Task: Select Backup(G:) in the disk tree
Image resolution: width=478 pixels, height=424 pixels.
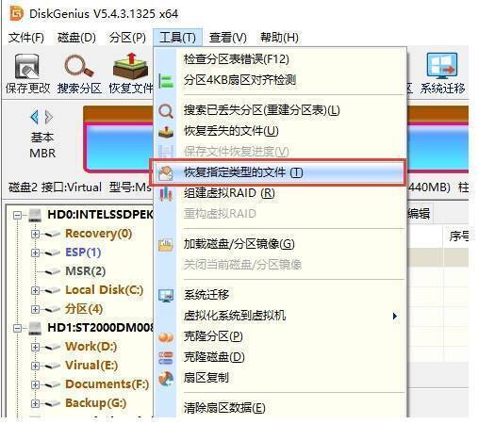Action: tap(96, 403)
